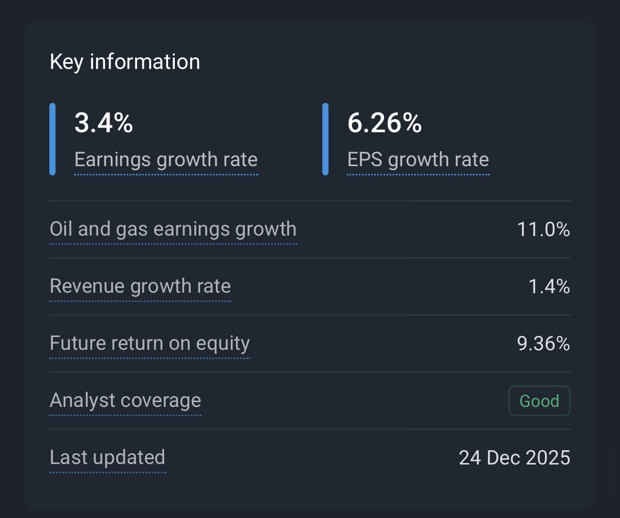Click the Future return on equity label
Screen dimensions: 620x518
150,343
